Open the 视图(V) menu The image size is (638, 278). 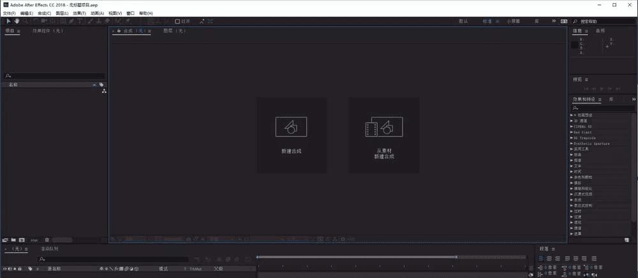(115, 13)
